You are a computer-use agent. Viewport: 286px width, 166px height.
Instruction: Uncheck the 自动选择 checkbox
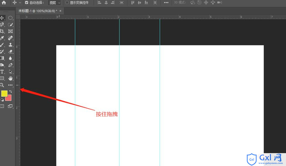tap(26, 3)
